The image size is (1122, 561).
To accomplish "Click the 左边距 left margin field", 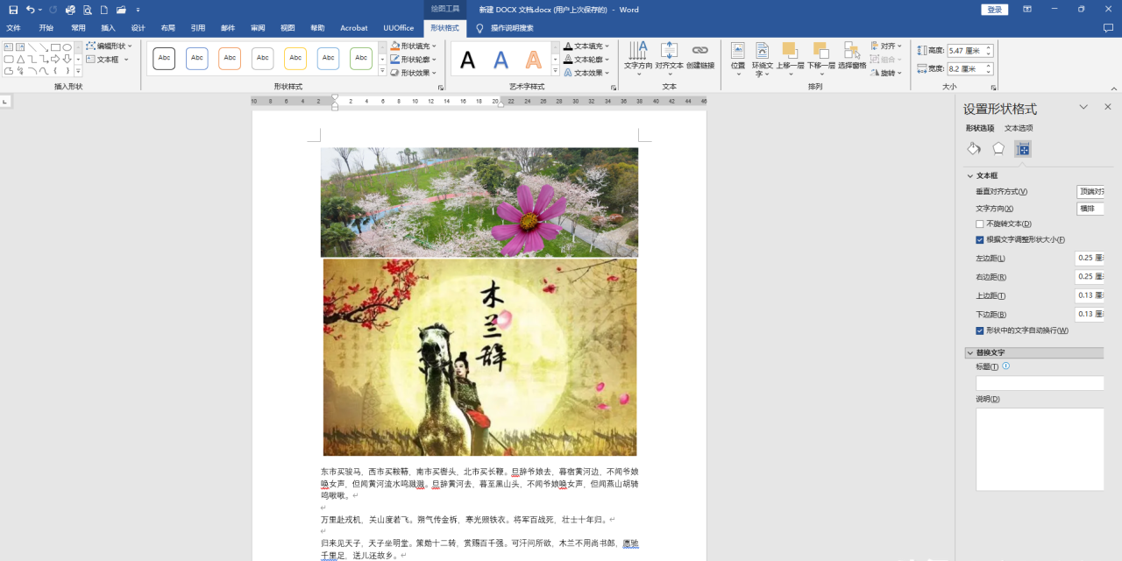I will tap(1090, 258).
